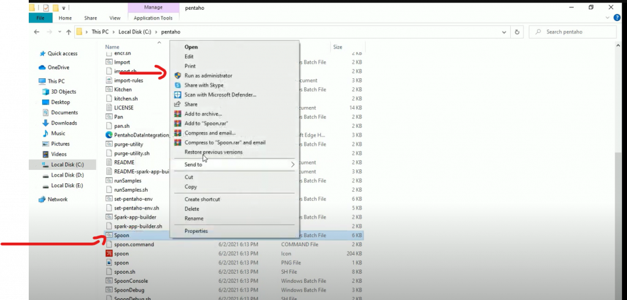Choose Compress and email option
The height and width of the screenshot is (300, 627).
[x=209, y=133]
